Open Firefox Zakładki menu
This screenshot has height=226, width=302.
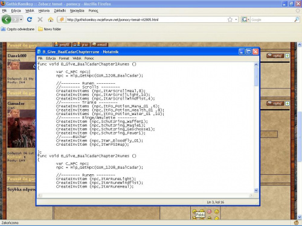(x=60, y=11)
